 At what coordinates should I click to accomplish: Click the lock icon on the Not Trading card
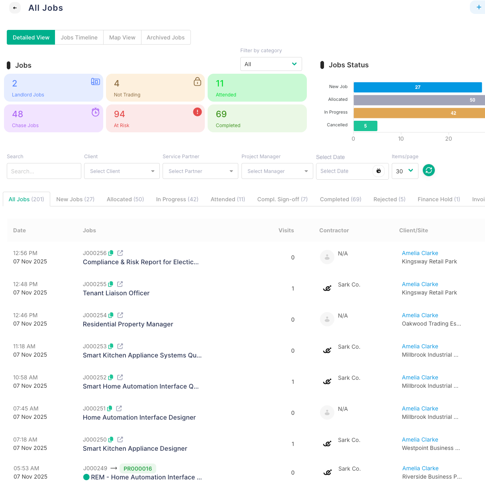pos(197,81)
